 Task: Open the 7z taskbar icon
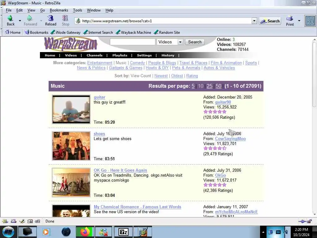pyautogui.click(x=123, y=232)
